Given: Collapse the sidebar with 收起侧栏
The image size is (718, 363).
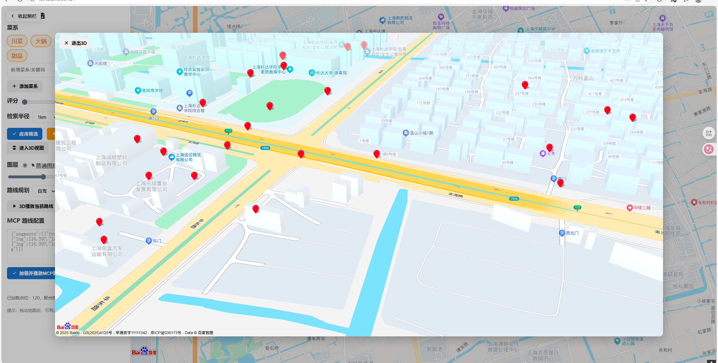Looking at the screenshot, I should pyautogui.click(x=24, y=16).
